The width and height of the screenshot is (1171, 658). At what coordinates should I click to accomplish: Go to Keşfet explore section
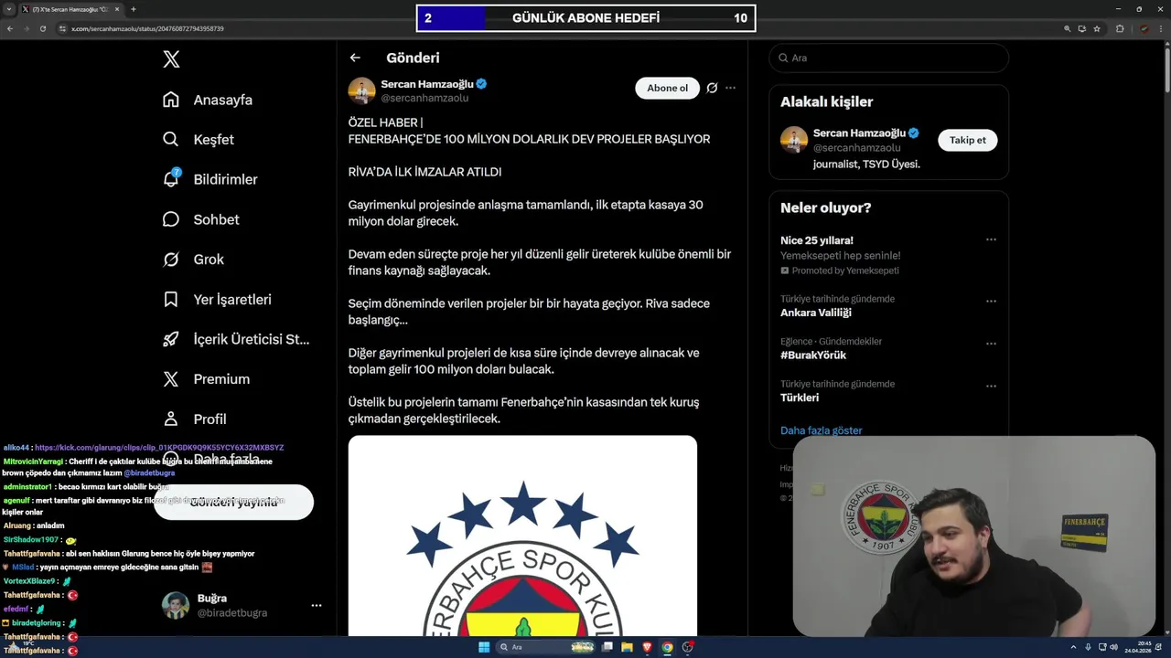point(199,140)
